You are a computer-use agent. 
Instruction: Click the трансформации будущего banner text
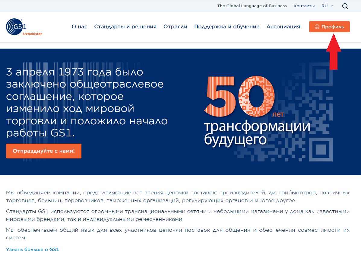click(x=257, y=133)
